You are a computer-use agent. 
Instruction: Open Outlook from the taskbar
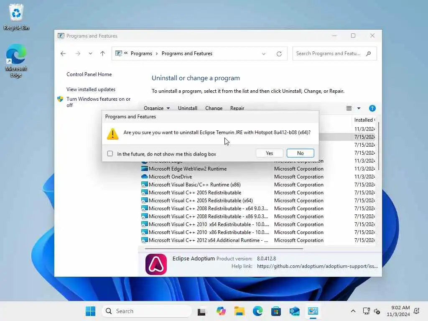295,311
